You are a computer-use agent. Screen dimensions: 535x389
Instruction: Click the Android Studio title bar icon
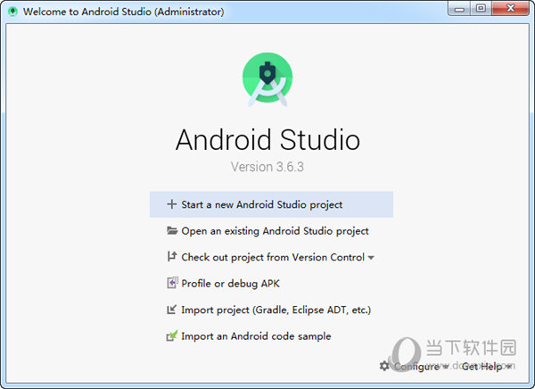12,12
